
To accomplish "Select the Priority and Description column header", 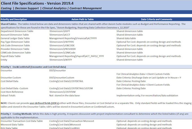I will tap(14, 19).
